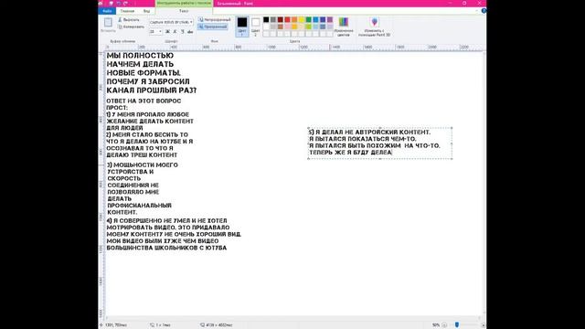Click the line starting '3) МОЩНОСТИ МОЕГО'
585x329 pixels.
point(143,164)
